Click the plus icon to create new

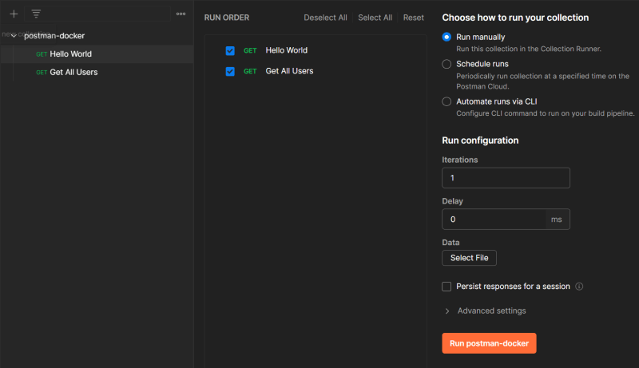coord(14,14)
